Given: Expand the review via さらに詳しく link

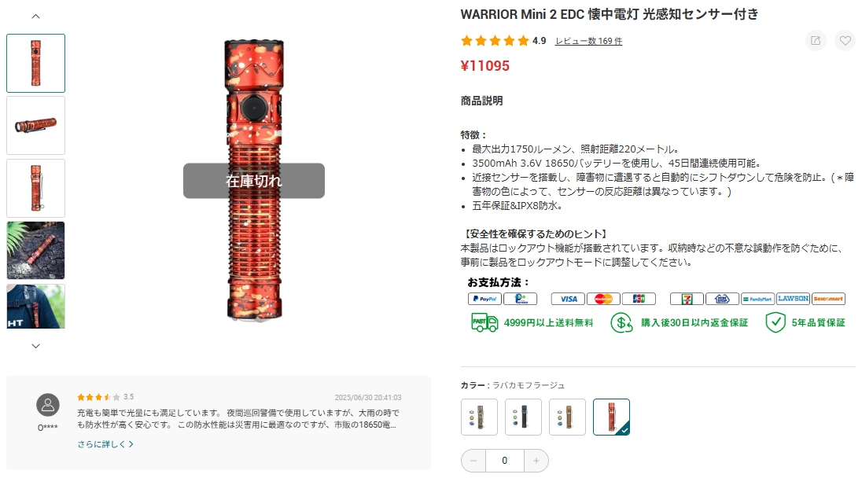Looking at the screenshot, I should click(105, 444).
